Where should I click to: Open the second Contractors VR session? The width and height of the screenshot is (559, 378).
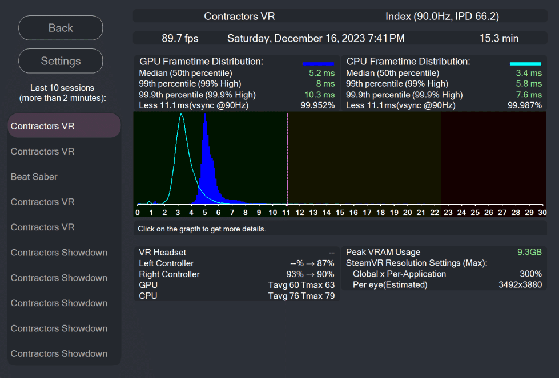point(64,151)
